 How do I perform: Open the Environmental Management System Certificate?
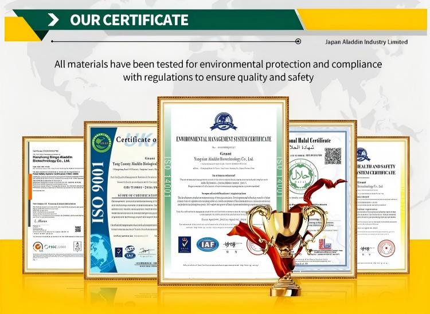tap(223, 190)
